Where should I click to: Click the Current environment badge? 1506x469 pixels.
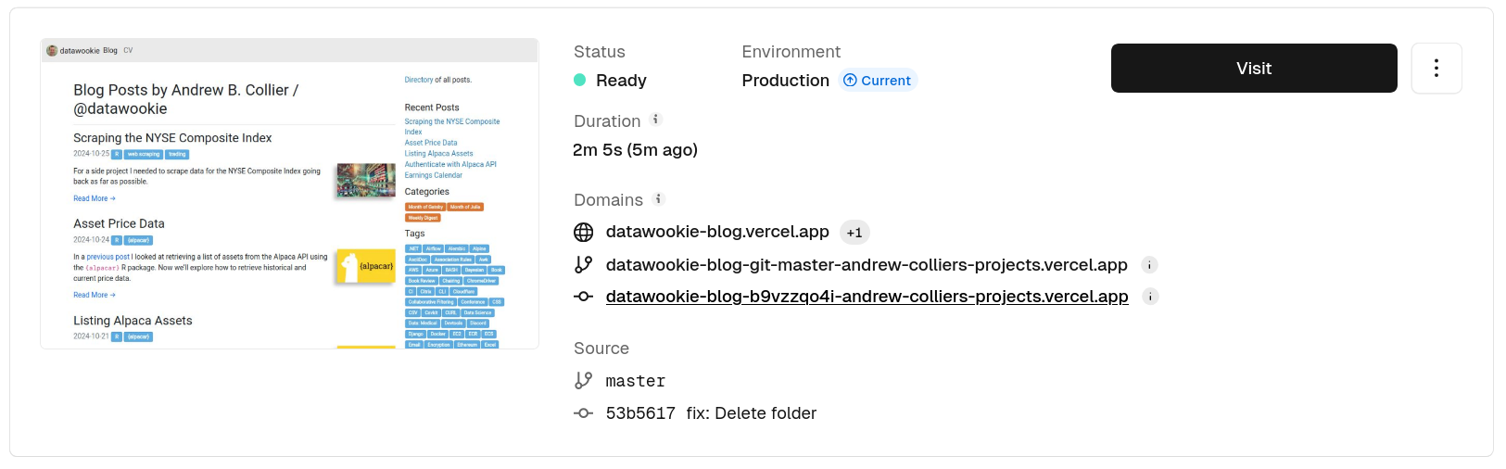pyautogui.click(x=877, y=81)
